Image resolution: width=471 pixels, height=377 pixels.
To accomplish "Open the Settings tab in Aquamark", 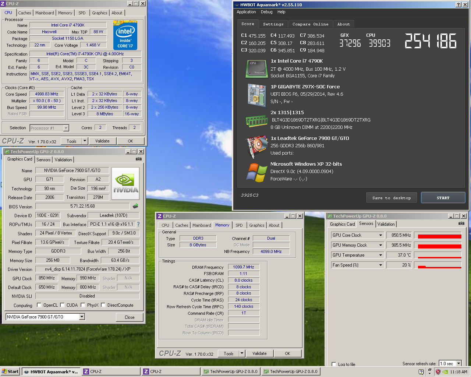I will [273, 24].
